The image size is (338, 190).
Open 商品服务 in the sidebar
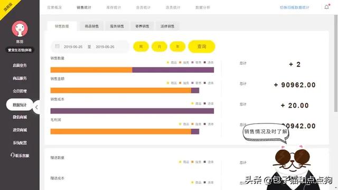coord(20,78)
